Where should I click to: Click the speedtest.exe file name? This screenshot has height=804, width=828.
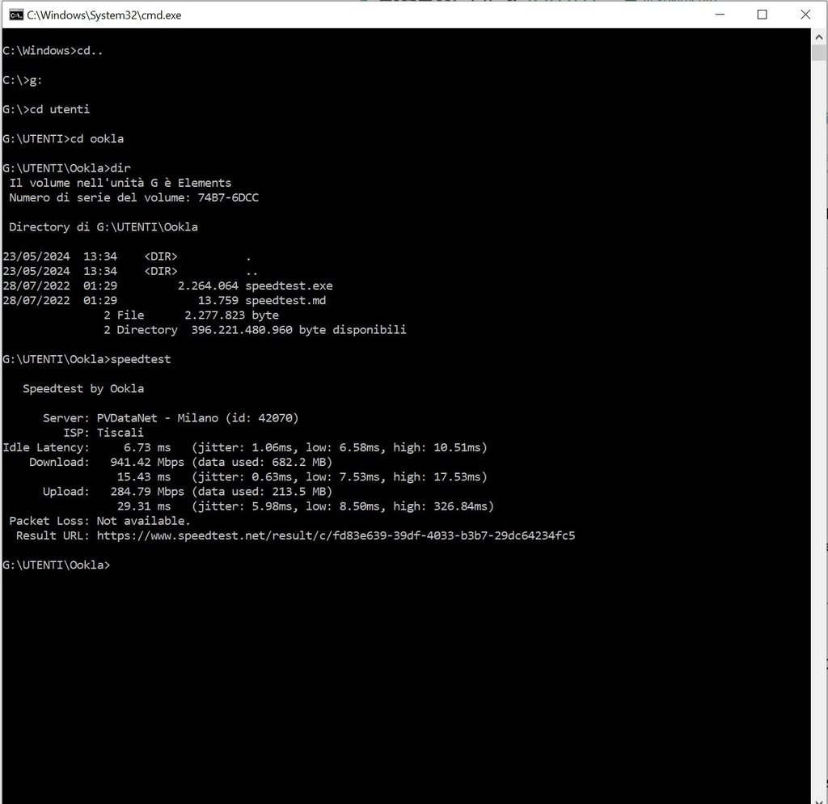(x=289, y=286)
